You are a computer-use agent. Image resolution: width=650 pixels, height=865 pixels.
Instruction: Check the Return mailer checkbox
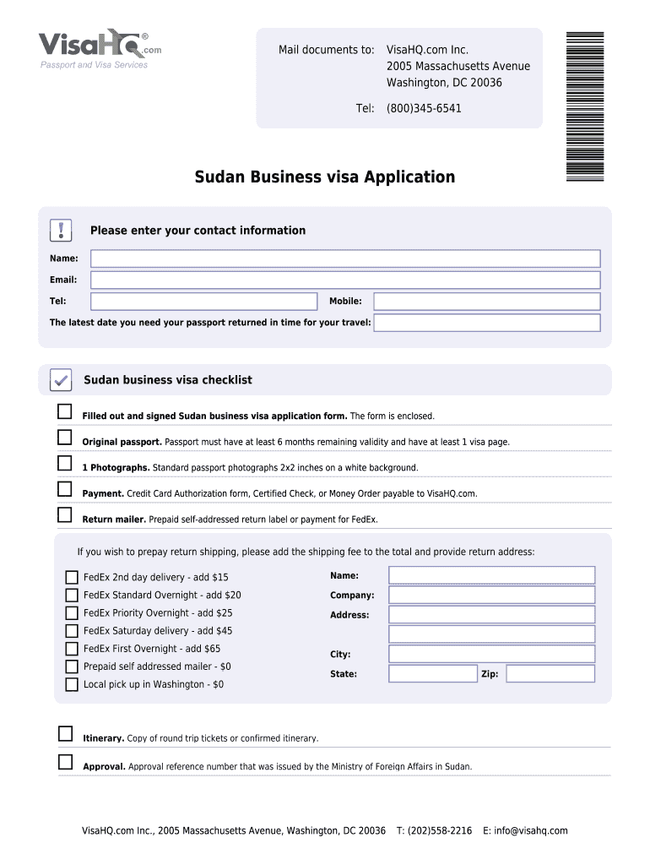(x=65, y=514)
